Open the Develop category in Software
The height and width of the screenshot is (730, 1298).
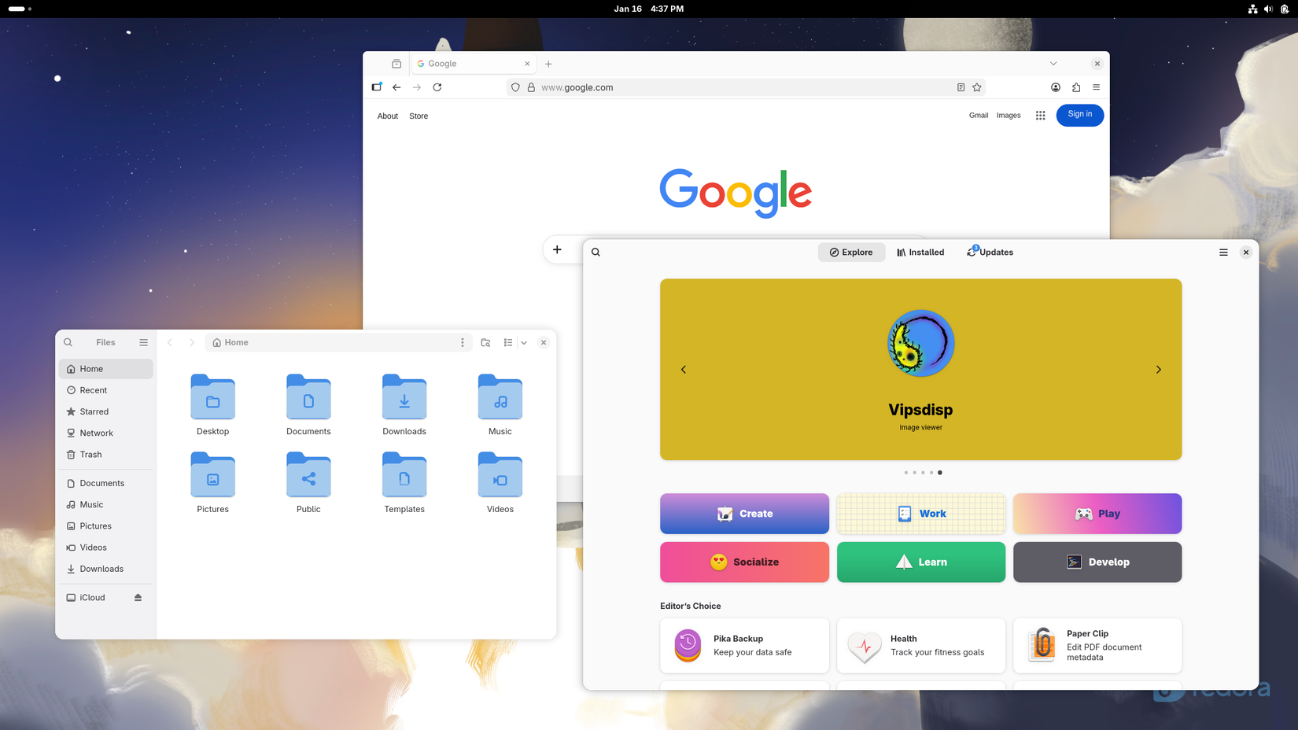pyautogui.click(x=1097, y=562)
